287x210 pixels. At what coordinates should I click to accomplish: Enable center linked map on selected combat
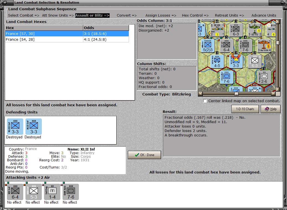205,101
